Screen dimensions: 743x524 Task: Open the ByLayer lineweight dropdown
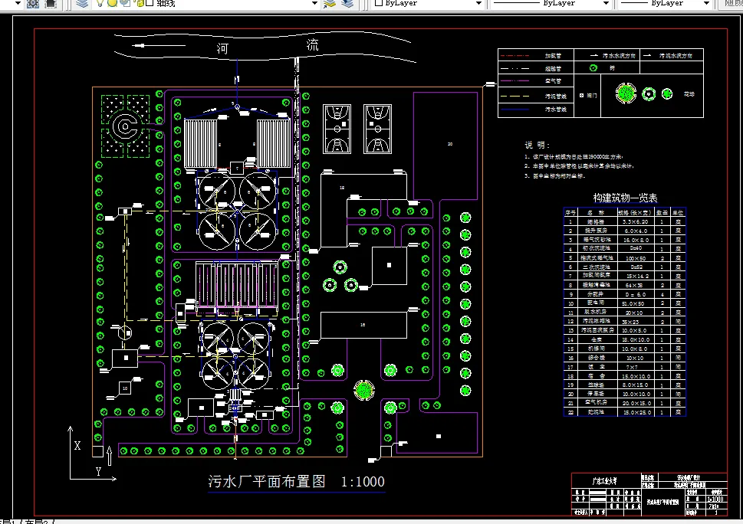pyautogui.click(x=706, y=3)
